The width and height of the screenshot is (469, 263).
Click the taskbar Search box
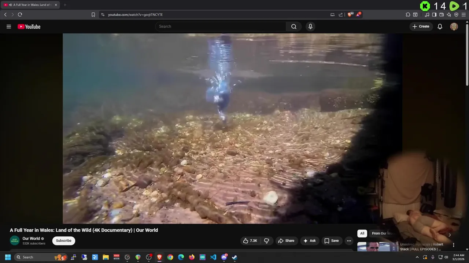tap(41, 257)
